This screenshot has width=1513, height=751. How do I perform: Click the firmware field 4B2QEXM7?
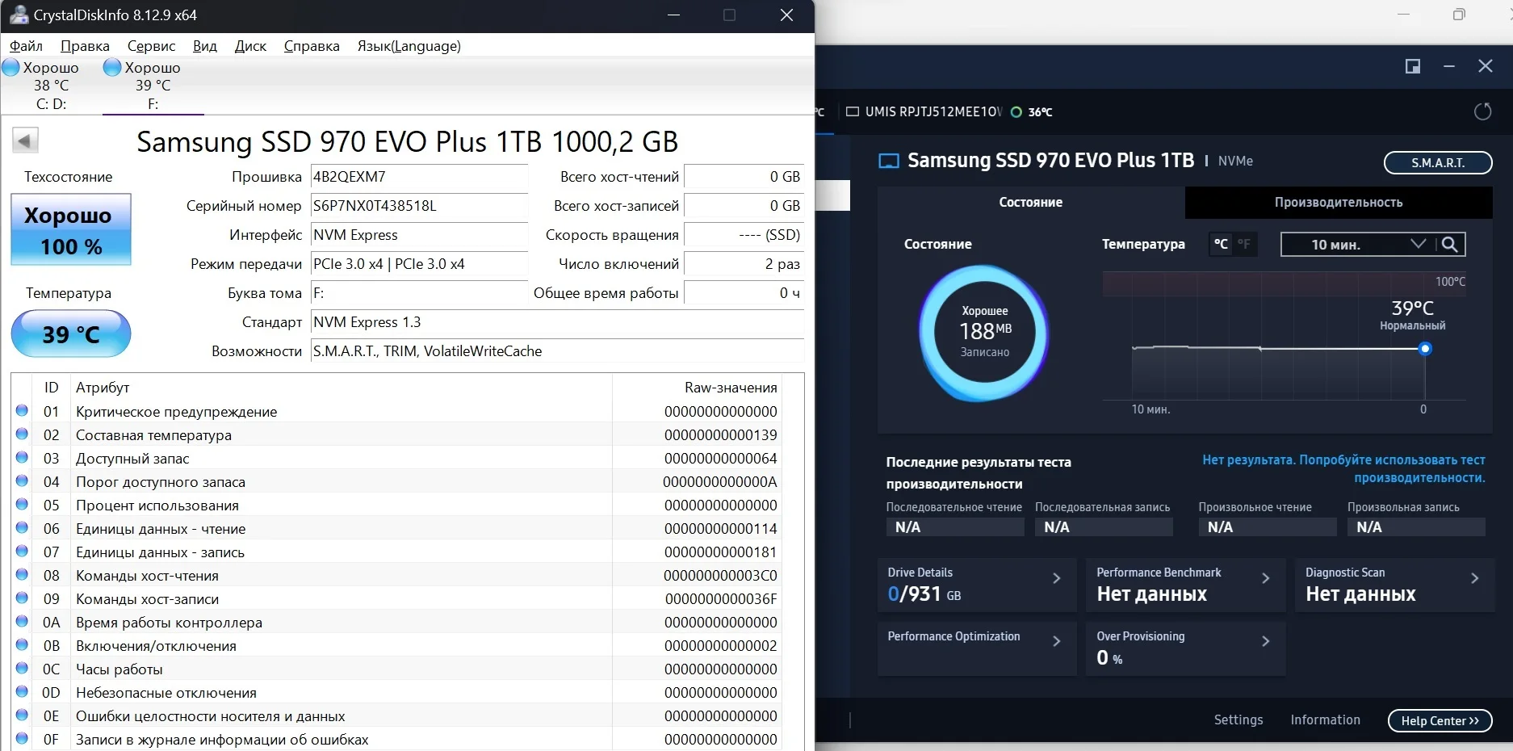point(419,177)
